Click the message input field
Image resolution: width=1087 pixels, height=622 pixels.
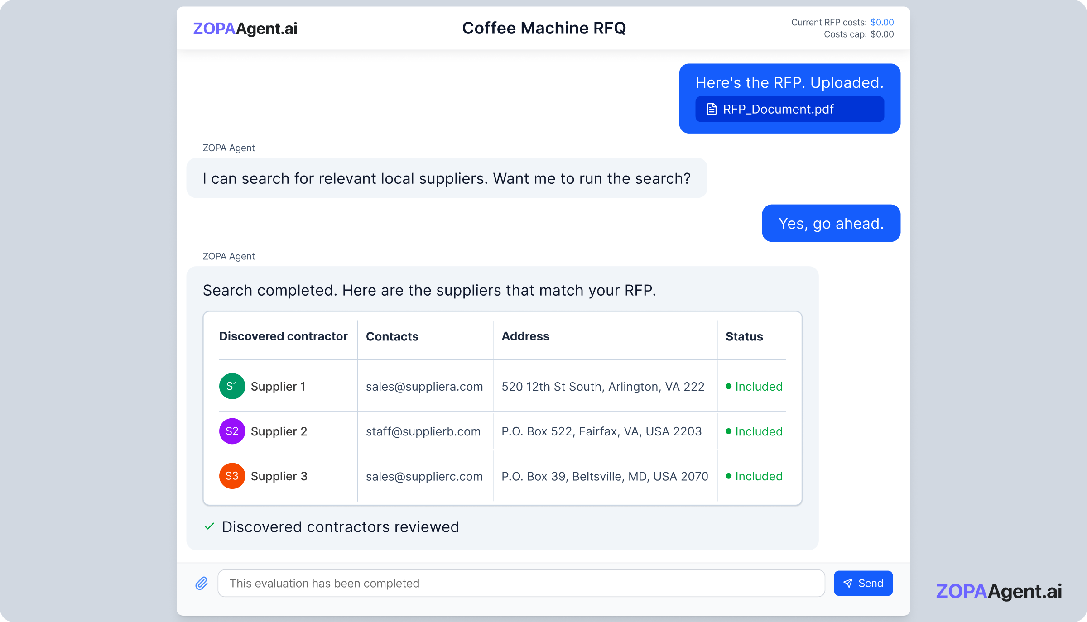tap(521, 583)
